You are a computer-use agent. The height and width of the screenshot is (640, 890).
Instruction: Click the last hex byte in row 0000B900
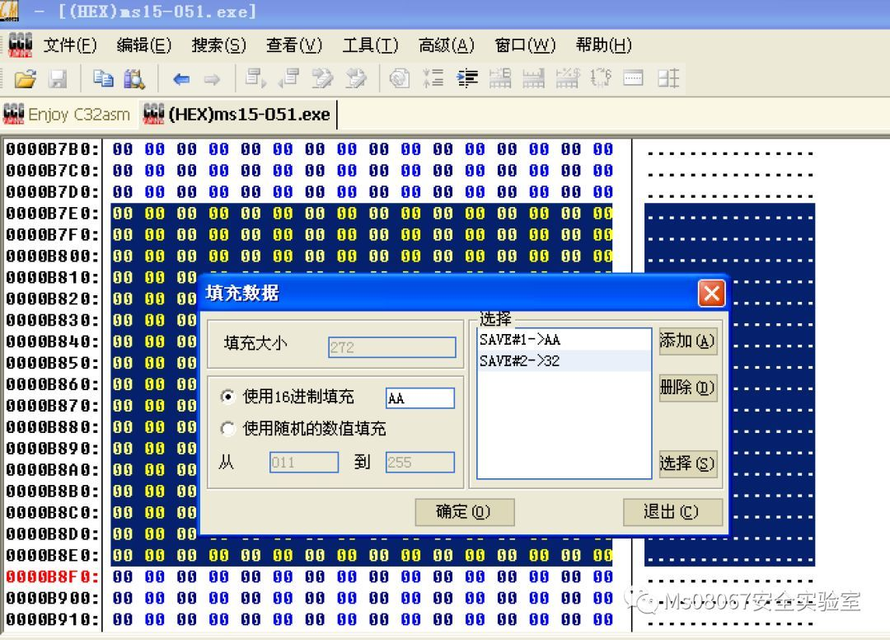point(602,598)
